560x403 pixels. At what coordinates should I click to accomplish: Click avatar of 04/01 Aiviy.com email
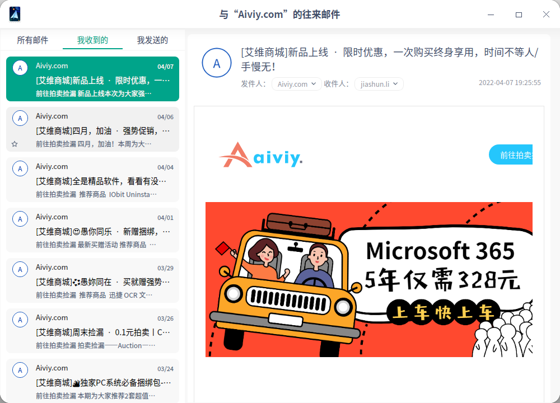click(20, 219)
